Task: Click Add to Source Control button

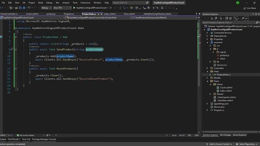Action: click(x=219, y=144)
